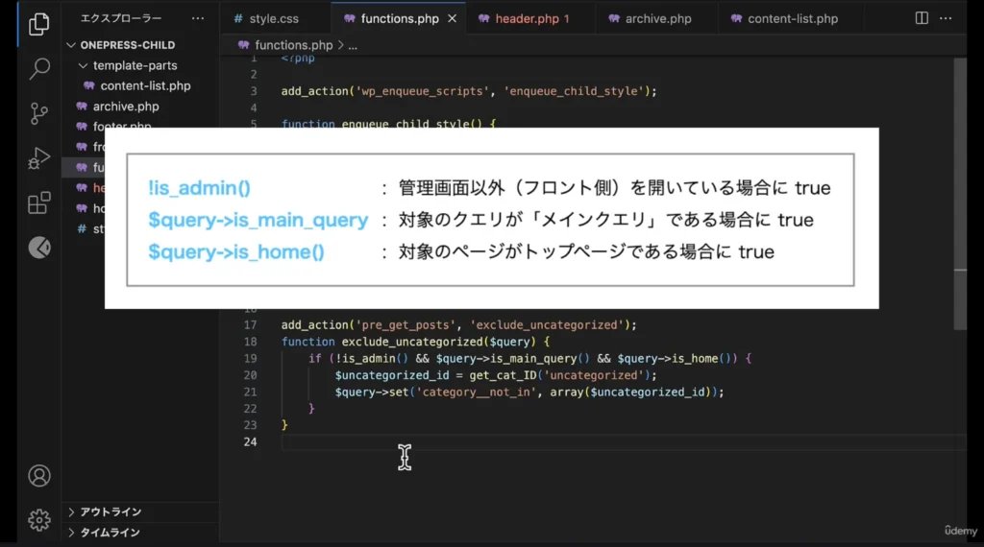
Task: Click the elephant icon beside archive.php in explorer
Action: coord(82,107)
